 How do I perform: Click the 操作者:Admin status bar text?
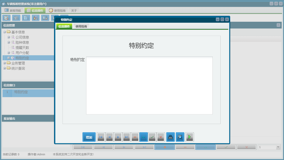click(x=36, y=154)
